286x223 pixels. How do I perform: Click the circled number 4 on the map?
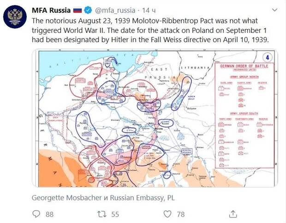[268, 58]
